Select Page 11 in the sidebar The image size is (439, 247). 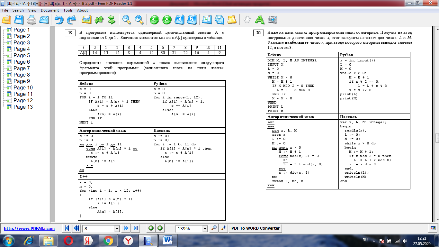[x=23, y=94]
